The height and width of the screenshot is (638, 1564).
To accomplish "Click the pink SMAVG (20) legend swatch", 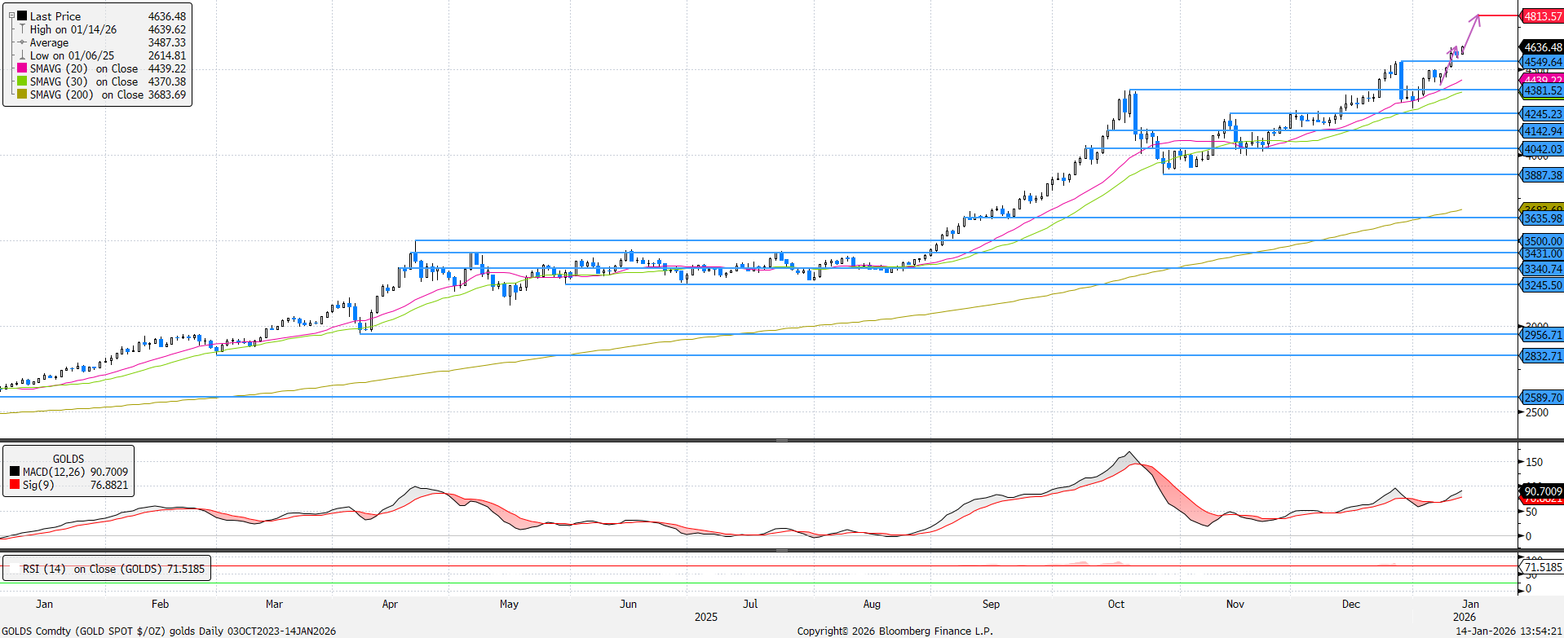I will click(22, 68).
